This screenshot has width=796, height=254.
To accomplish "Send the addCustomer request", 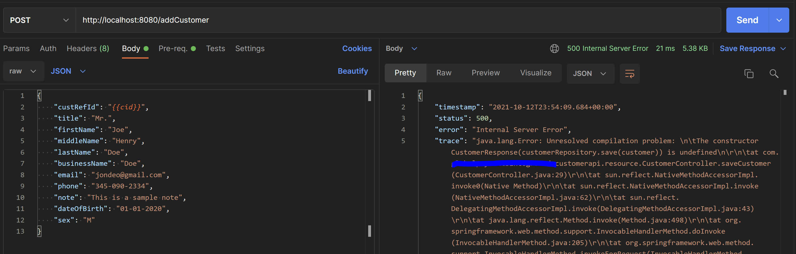I will click(x=747, y=20).
